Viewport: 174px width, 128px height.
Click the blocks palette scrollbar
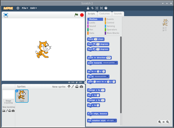(121, 75)
